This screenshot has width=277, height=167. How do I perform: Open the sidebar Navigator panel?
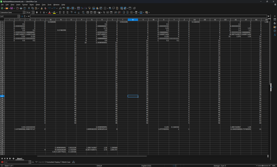275,31
